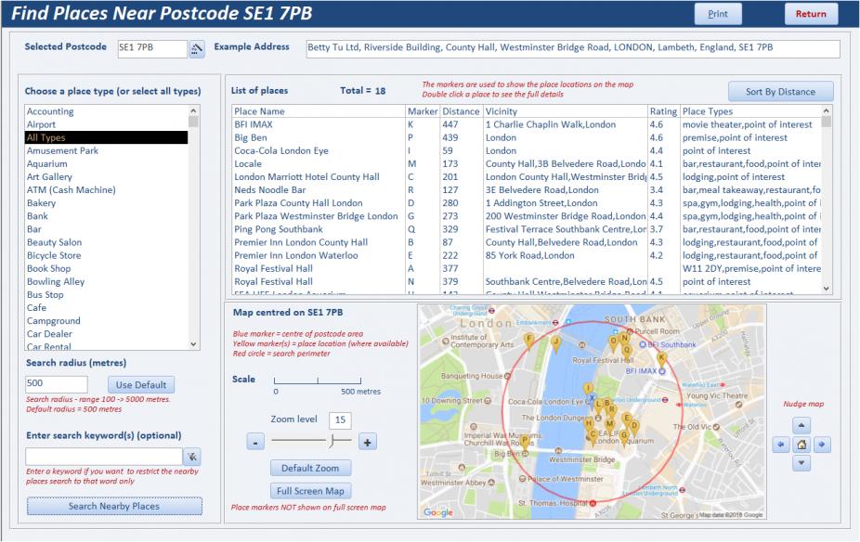This screenshot has height=542, width=860.
Task: Select Art Gallery in place type list
Action: point(49,177)
